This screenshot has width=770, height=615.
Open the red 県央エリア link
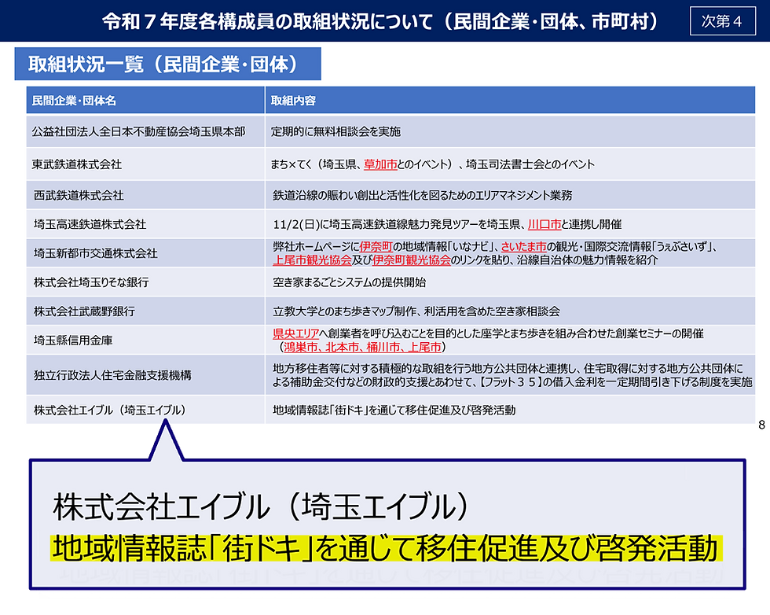pos(295,333)
